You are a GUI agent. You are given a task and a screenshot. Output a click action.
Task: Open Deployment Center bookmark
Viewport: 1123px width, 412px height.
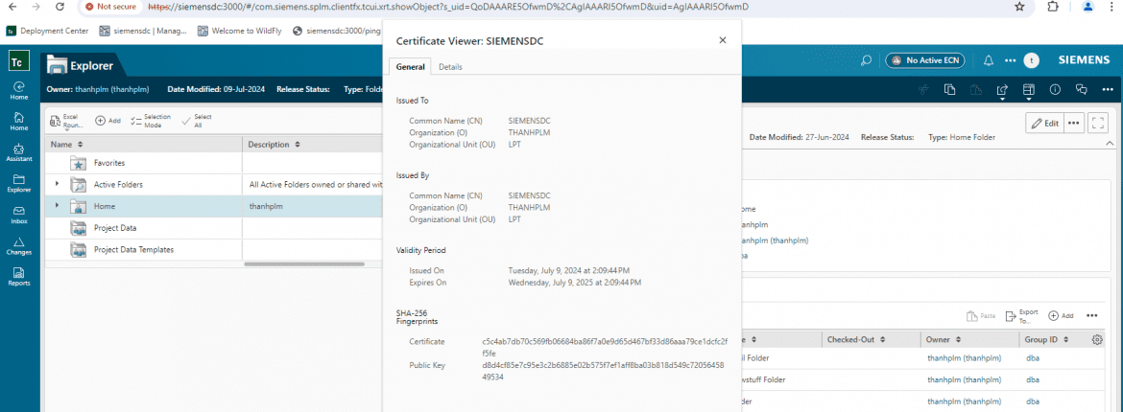point(49,31)
